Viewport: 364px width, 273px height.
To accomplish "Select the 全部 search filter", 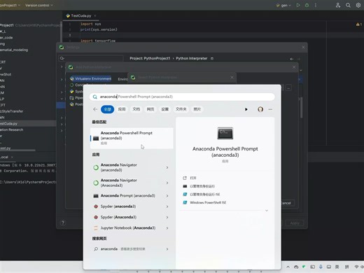I will pyautogui.click(x=107, y=109).
